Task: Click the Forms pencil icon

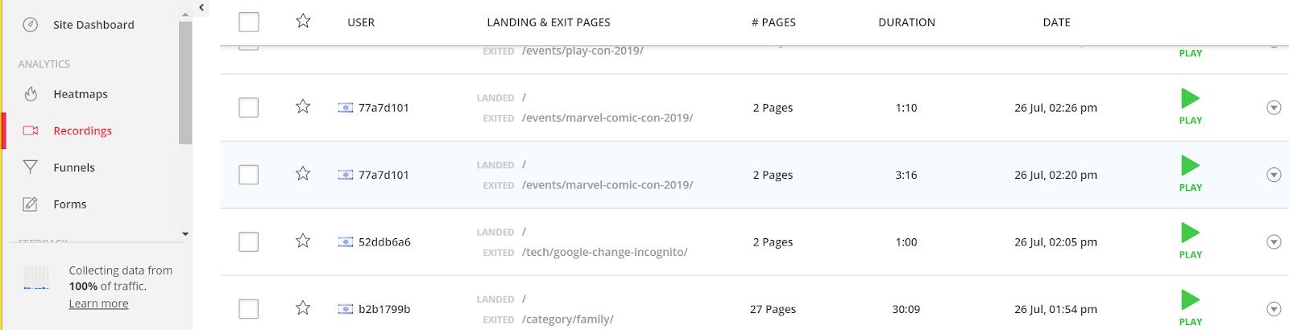Action: click(31, 204)
